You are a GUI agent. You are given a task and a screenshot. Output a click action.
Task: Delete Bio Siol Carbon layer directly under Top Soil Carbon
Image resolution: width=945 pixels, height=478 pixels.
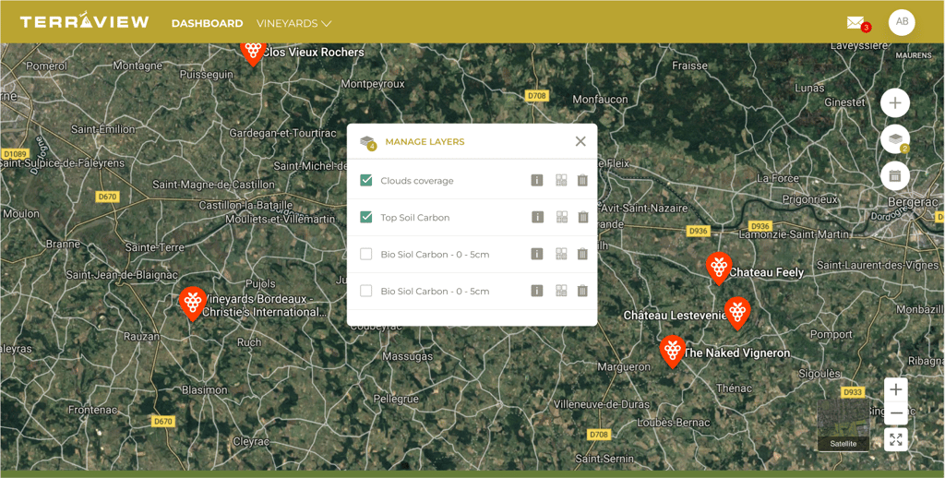tap(582, 254)
